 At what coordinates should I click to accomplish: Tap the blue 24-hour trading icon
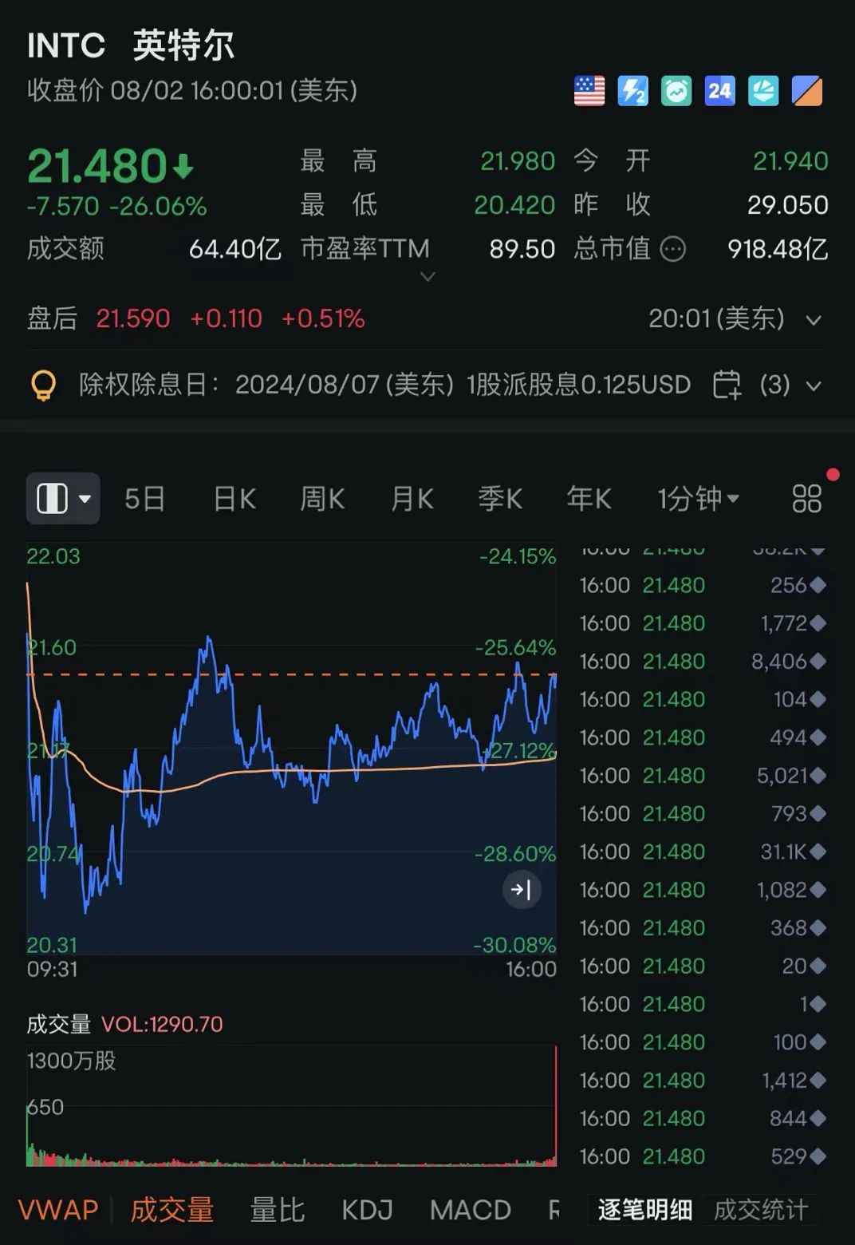point(719,91)
